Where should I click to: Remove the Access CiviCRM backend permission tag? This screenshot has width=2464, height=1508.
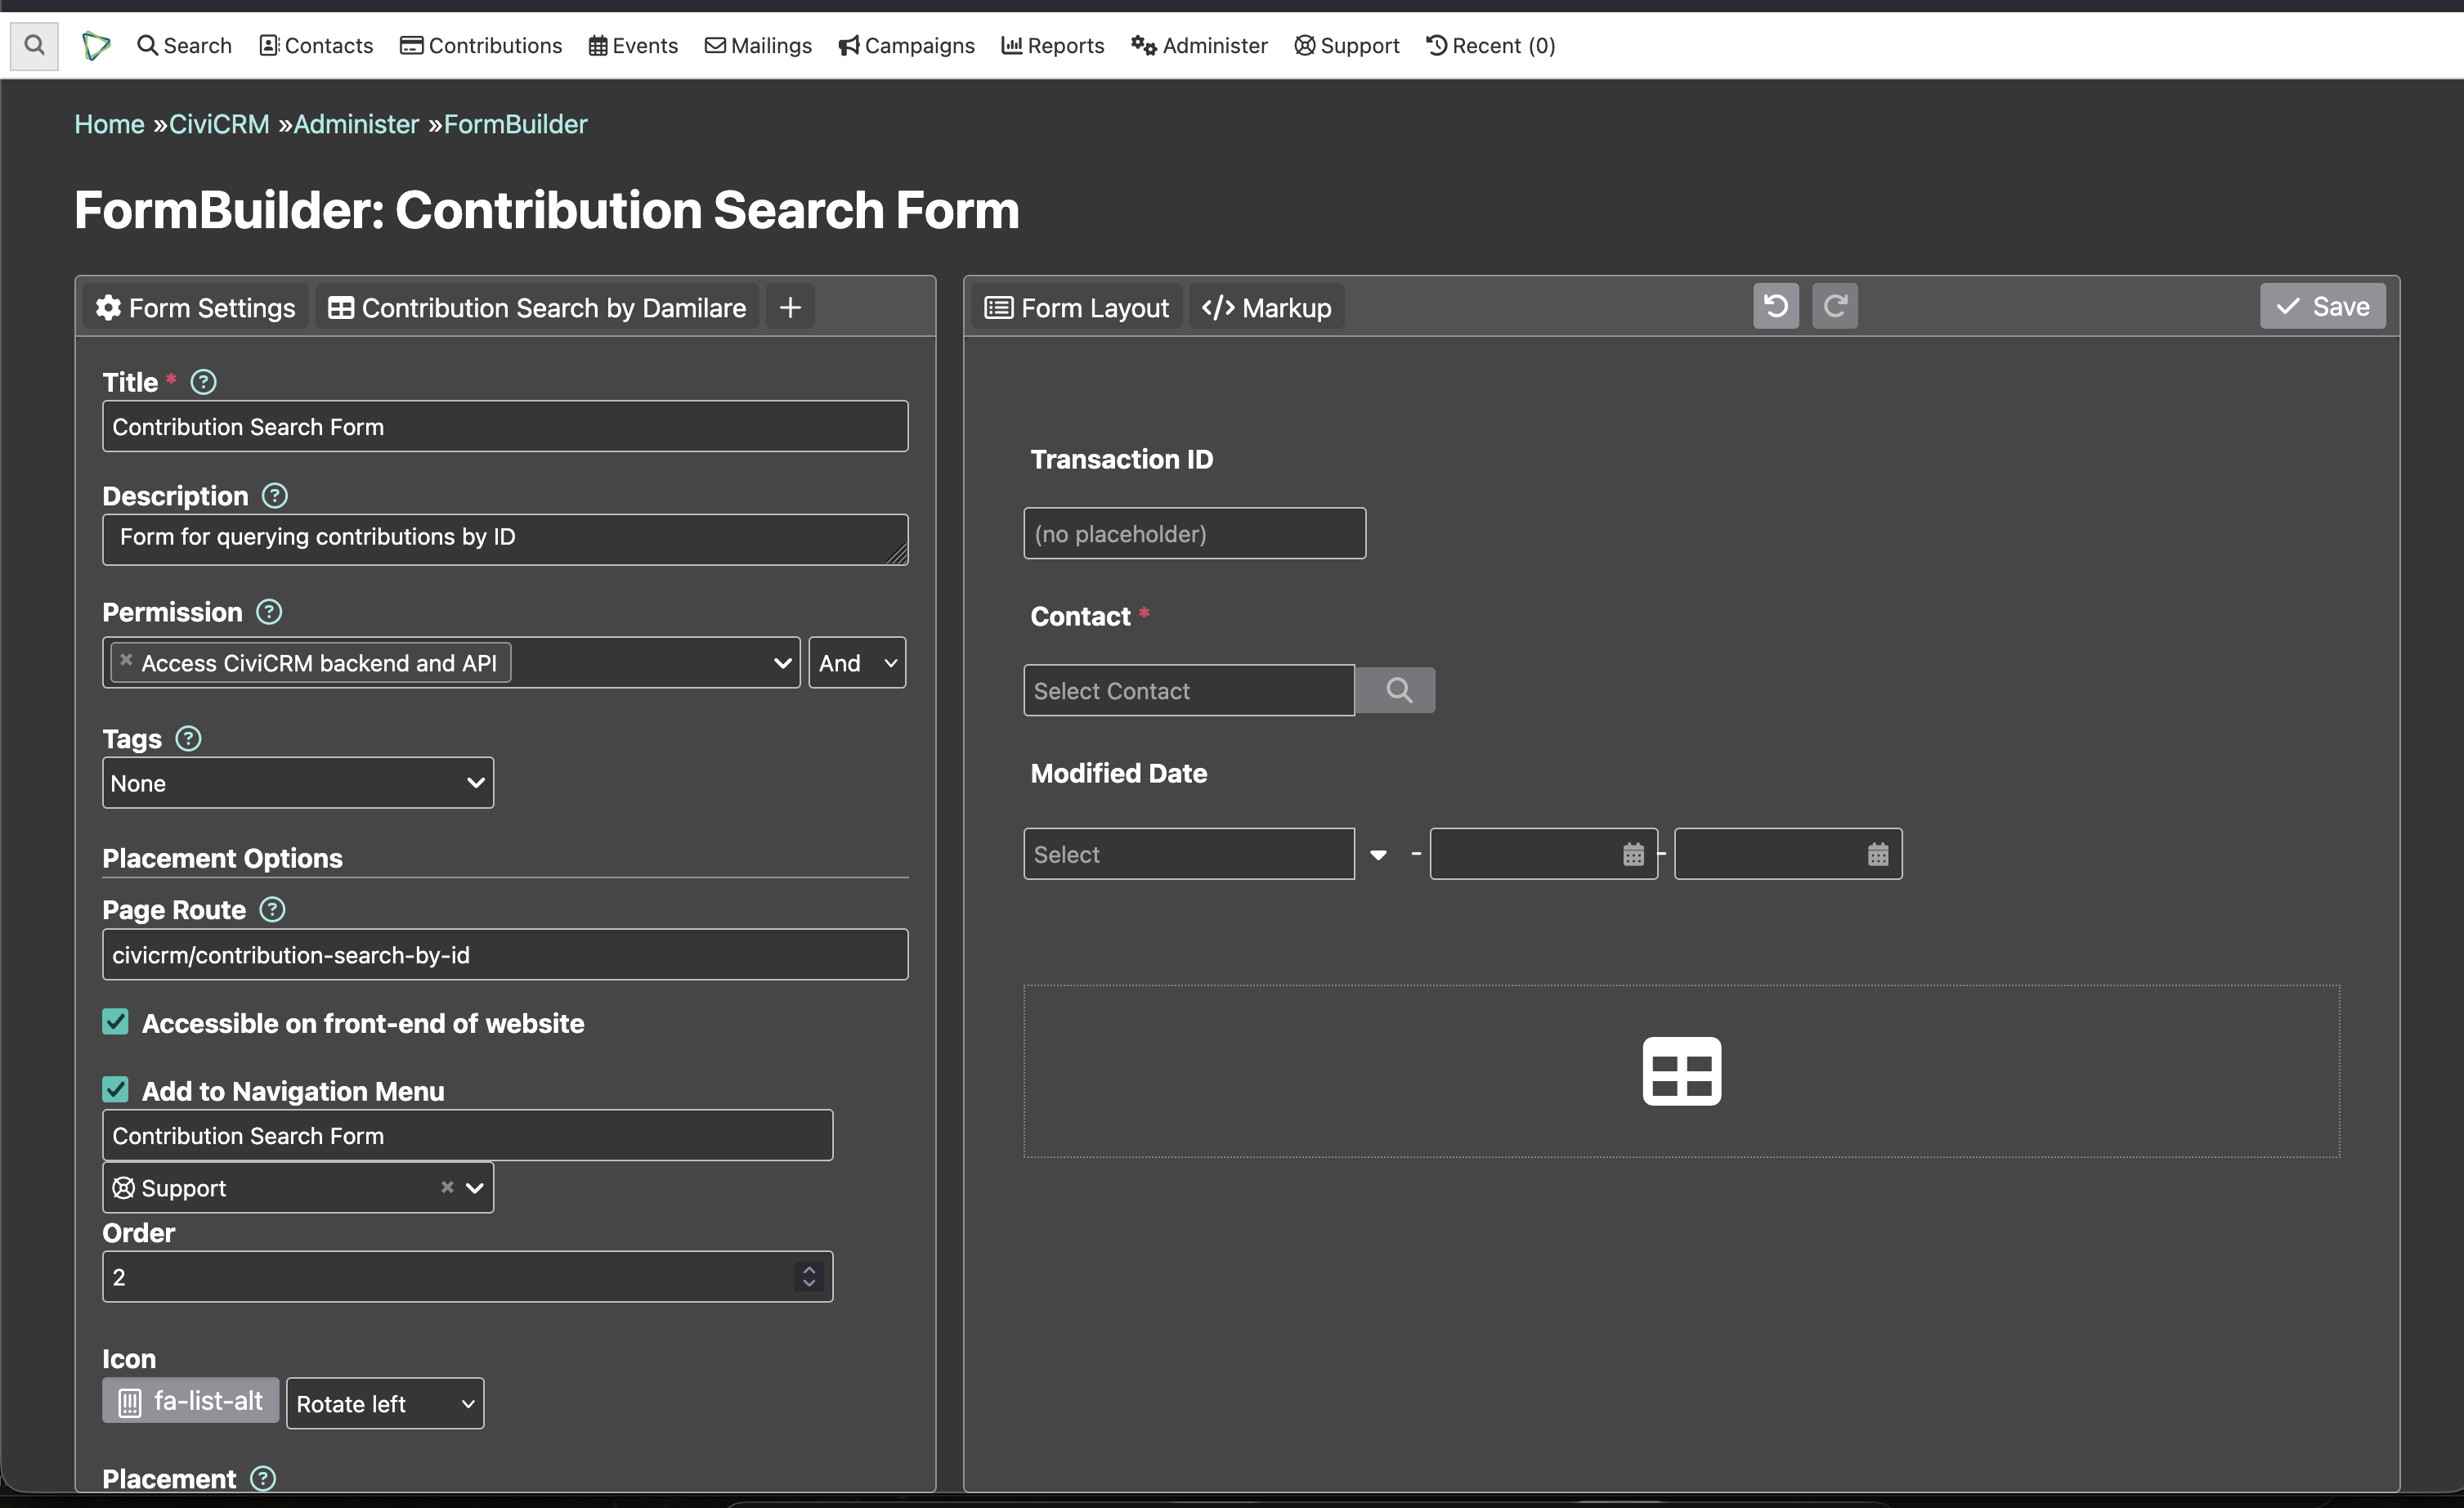coord(126,660)
